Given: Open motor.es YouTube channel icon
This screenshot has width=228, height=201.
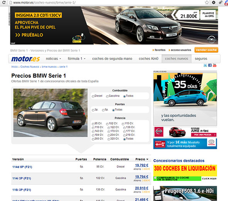Looking at the screenshot, I should pyautogui.click(x=214, y=65).
